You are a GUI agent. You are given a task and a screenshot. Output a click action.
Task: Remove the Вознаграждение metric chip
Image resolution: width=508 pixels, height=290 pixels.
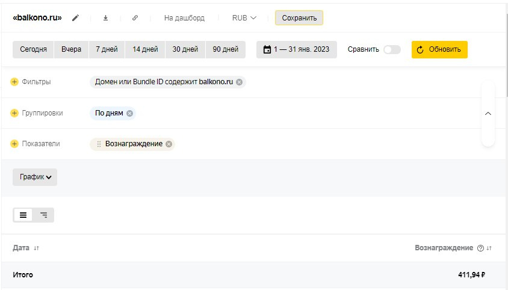point(169,144)
